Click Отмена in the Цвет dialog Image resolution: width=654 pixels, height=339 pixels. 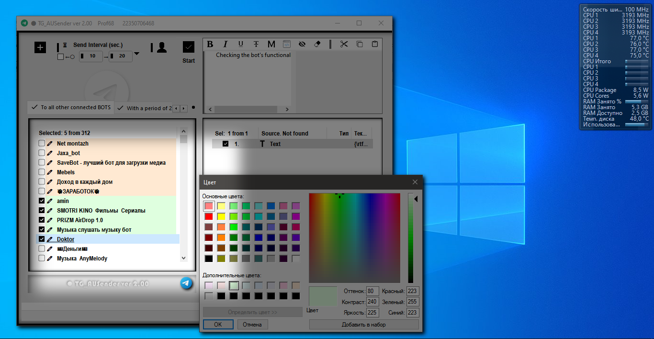tap(252, 324)
